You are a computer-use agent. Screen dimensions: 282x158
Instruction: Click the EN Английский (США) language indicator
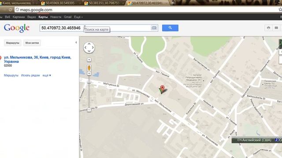(254, 140)
